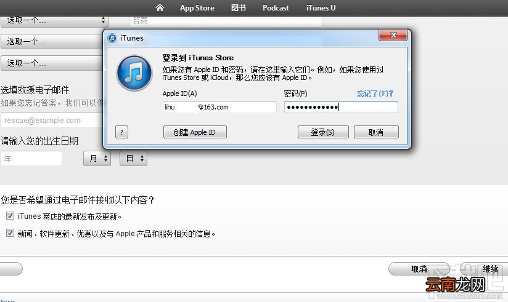
Task: Open the first 选取一个 security question dropdown
Action: point(54,21)
